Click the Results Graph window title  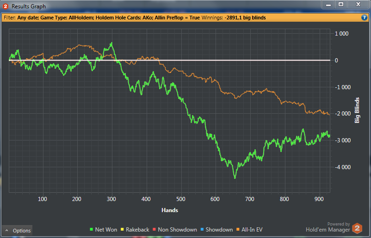(29, 6)
